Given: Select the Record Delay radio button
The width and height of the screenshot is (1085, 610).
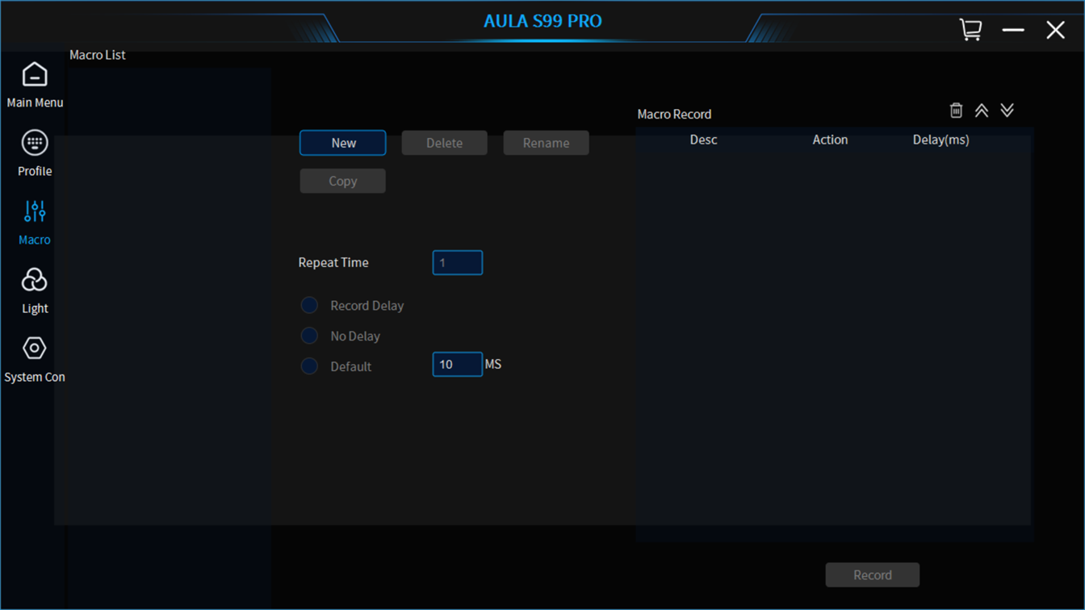Looking at the screenshot, I should tap(309, 306).
